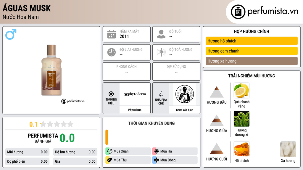Click the Mùi hương 0.00 score row
303x170 pixels.
(x=27, y=152)
